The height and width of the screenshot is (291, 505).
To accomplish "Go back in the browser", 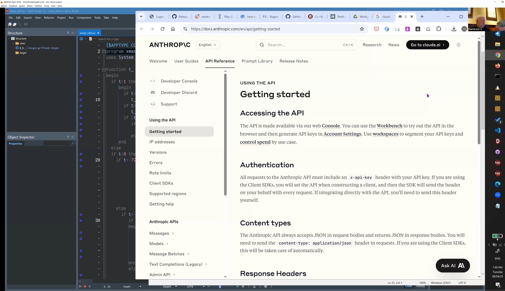I will click(x=142, y=29).
